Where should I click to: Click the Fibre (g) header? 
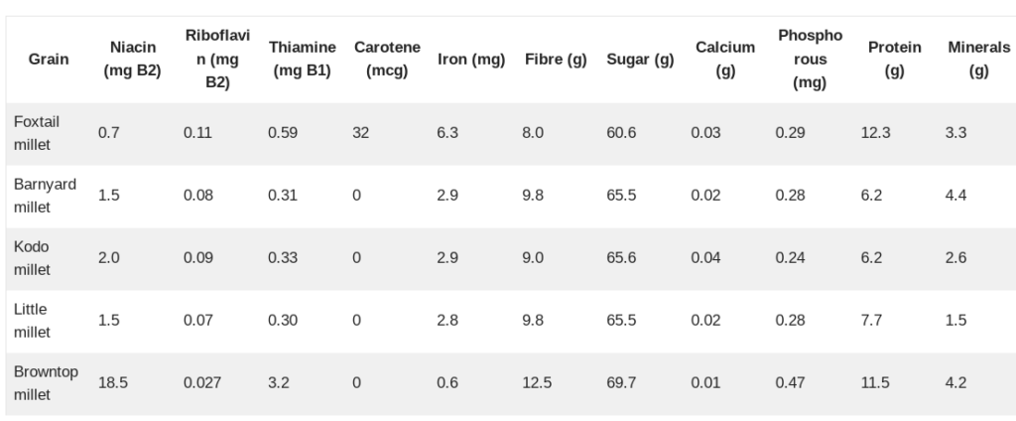[x=556, y=60]
